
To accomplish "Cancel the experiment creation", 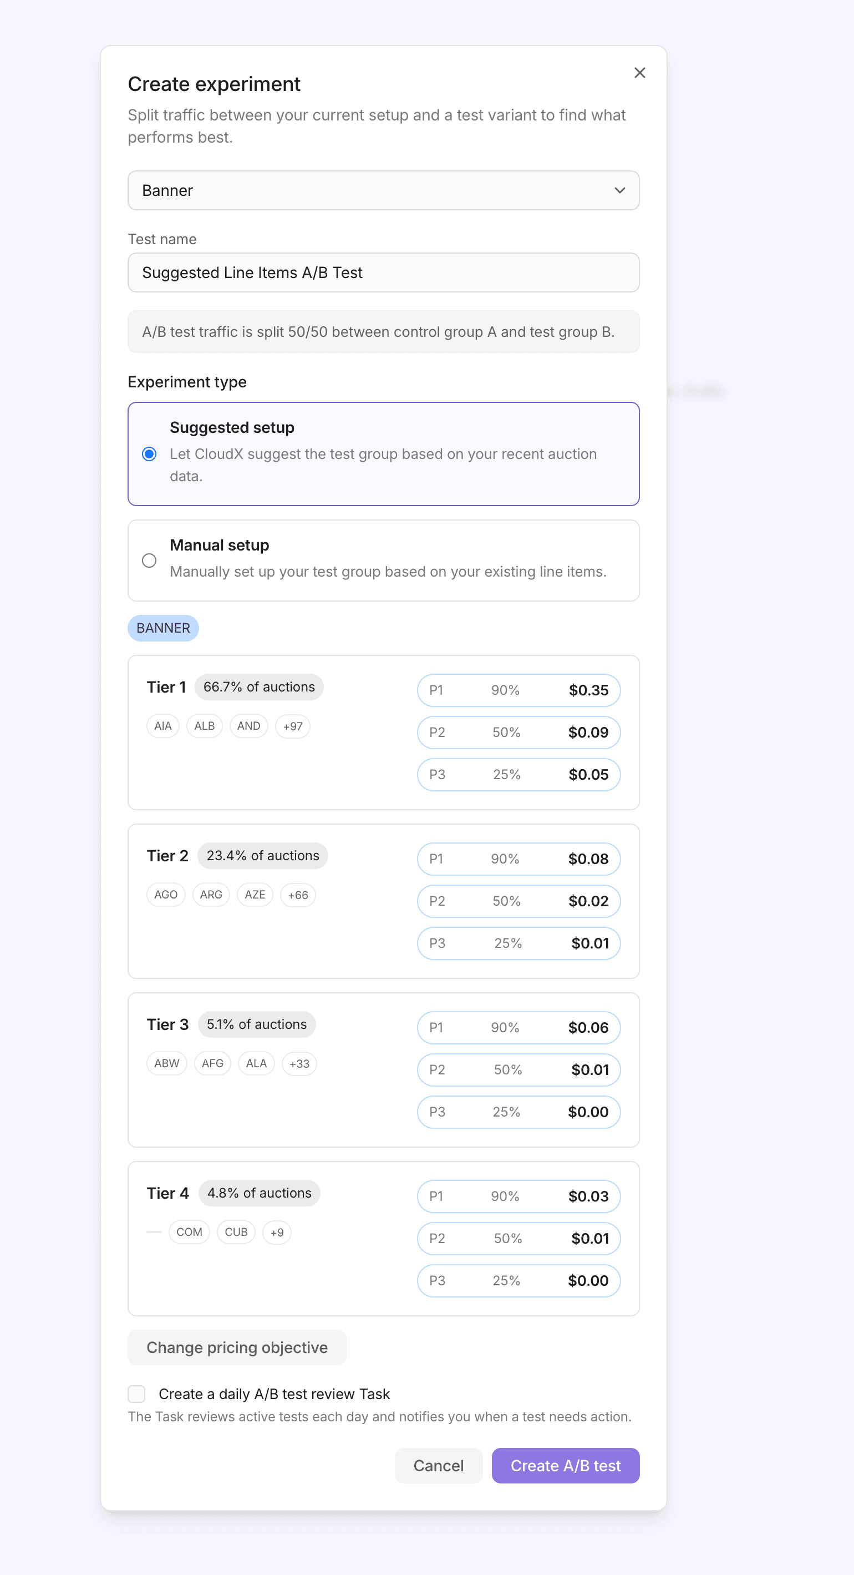I will pos(439,1466).
